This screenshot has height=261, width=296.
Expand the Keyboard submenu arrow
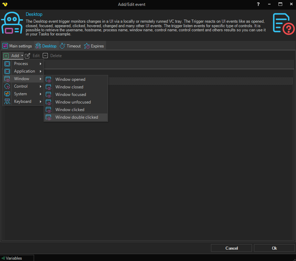point(40,101)
